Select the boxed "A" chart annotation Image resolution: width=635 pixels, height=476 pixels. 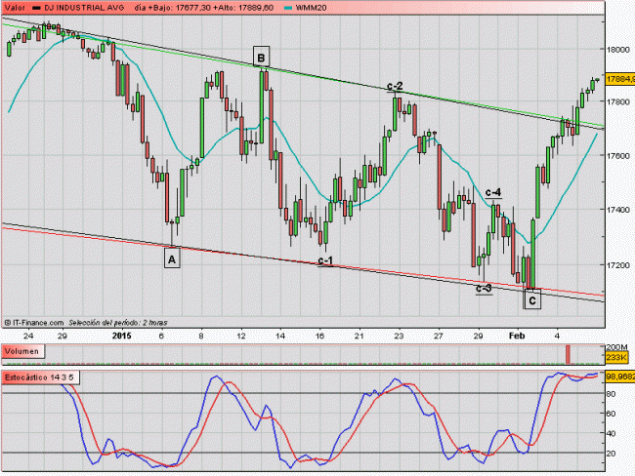click(172, 258)
